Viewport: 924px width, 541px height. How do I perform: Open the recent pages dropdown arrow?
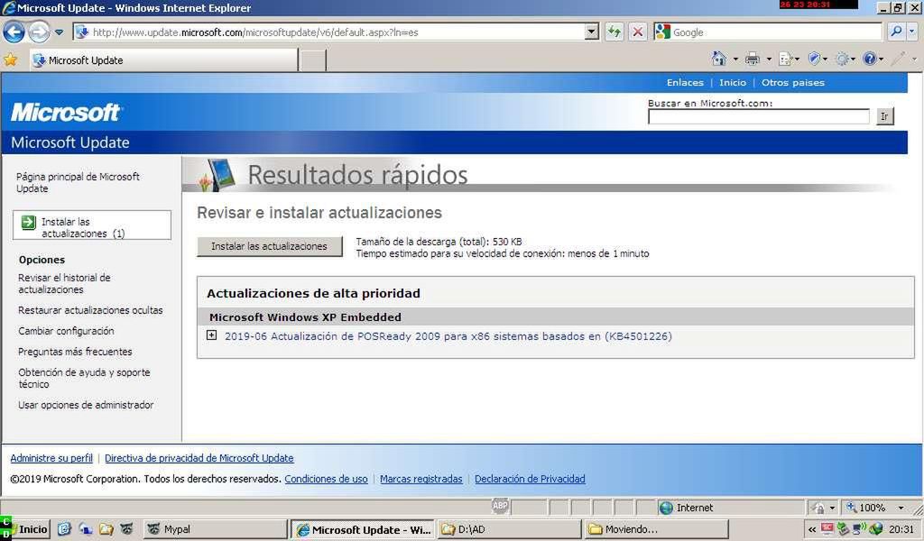pyautogui.click(x=59, y=32)
